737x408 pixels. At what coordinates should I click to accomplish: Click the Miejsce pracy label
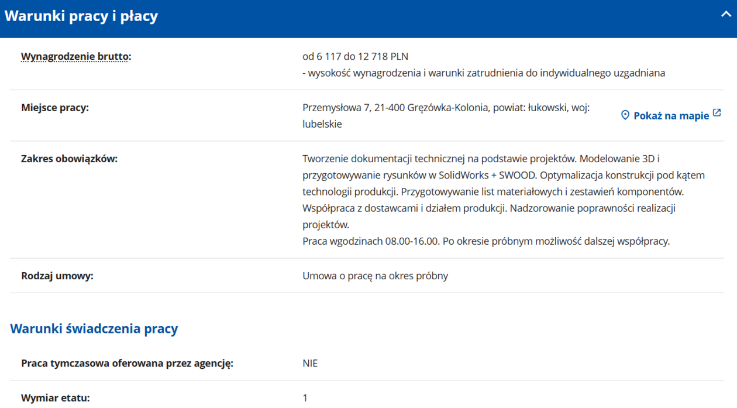pyautogui.click(x=55, y=108)
